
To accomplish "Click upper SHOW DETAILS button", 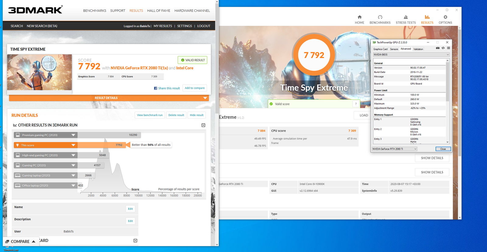I will (x=432, y=158).
